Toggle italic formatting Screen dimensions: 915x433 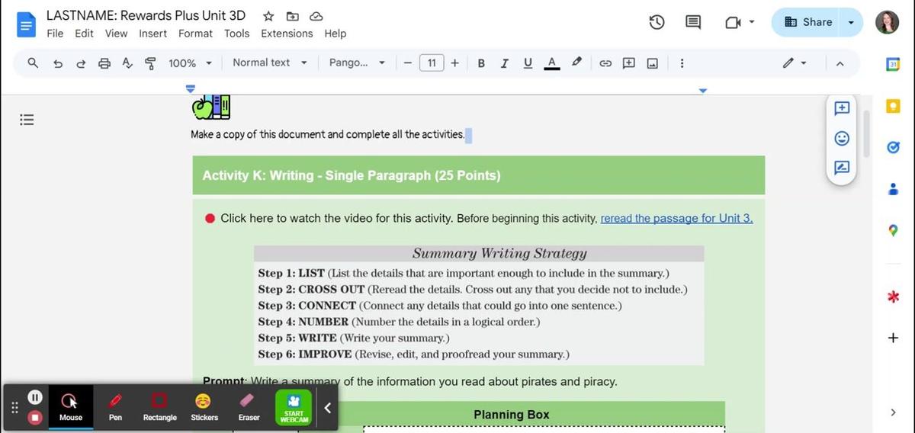pos(504,63)
